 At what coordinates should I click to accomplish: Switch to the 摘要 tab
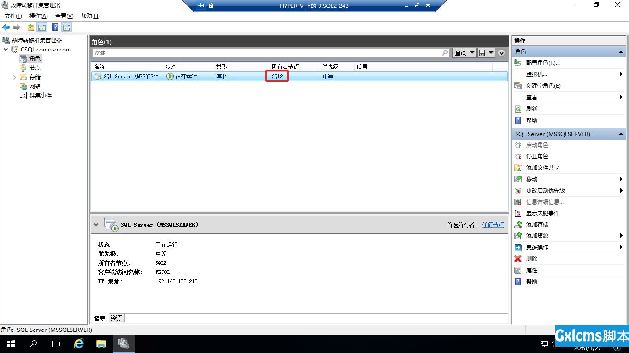(x=99, y=318)
